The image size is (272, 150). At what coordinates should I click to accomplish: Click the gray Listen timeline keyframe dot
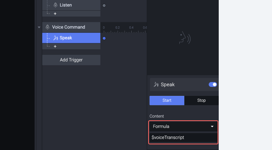coord(104,6)
